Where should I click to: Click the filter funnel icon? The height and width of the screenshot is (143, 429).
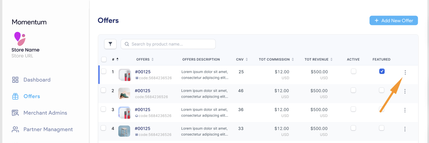[x=110, y=44]
